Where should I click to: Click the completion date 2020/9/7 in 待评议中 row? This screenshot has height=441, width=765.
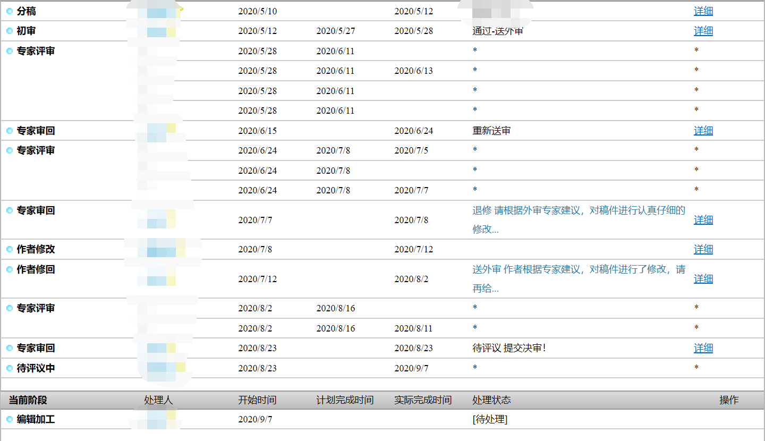point(411,368)
